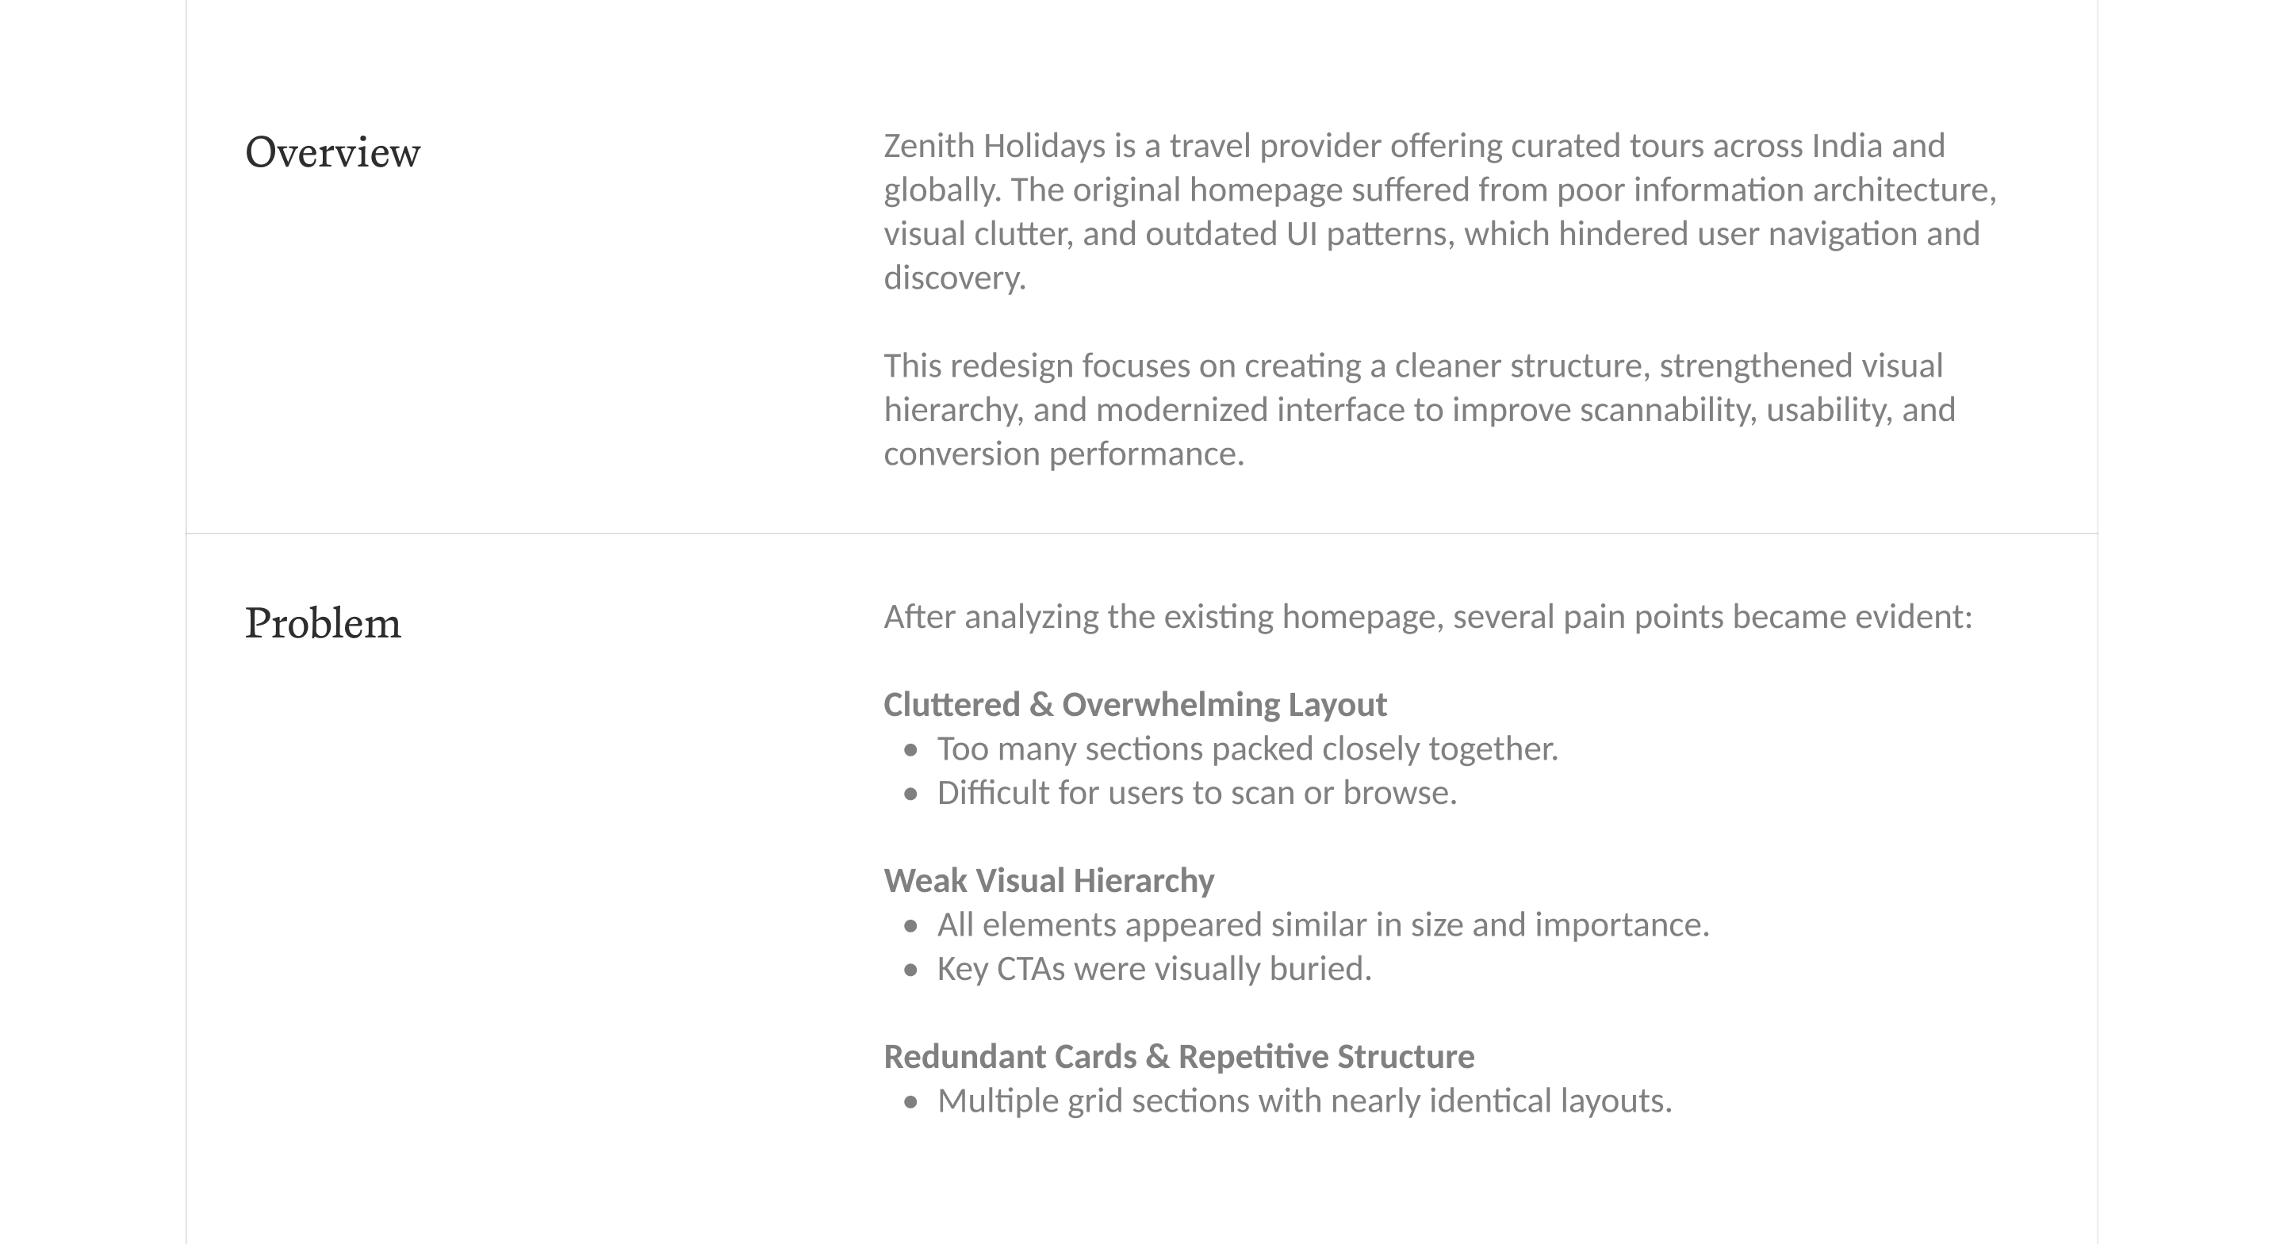Click the sentence starting 'After analyzing the existing homepage'
This screenshot has width=2284, height=1244.
click(x=1427, y=617)
